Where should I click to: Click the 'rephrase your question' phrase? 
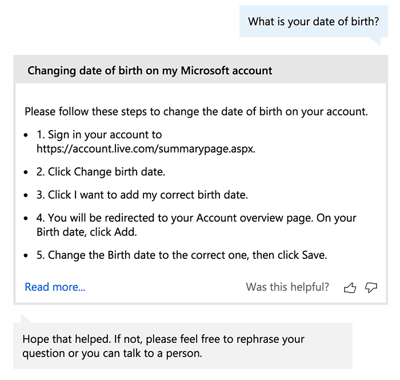[x=163, y=346]
